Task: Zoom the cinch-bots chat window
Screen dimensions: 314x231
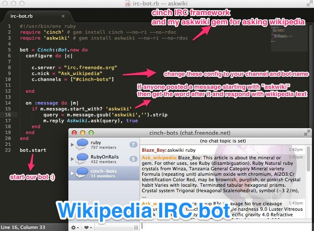Action: (x=91, y=133)
